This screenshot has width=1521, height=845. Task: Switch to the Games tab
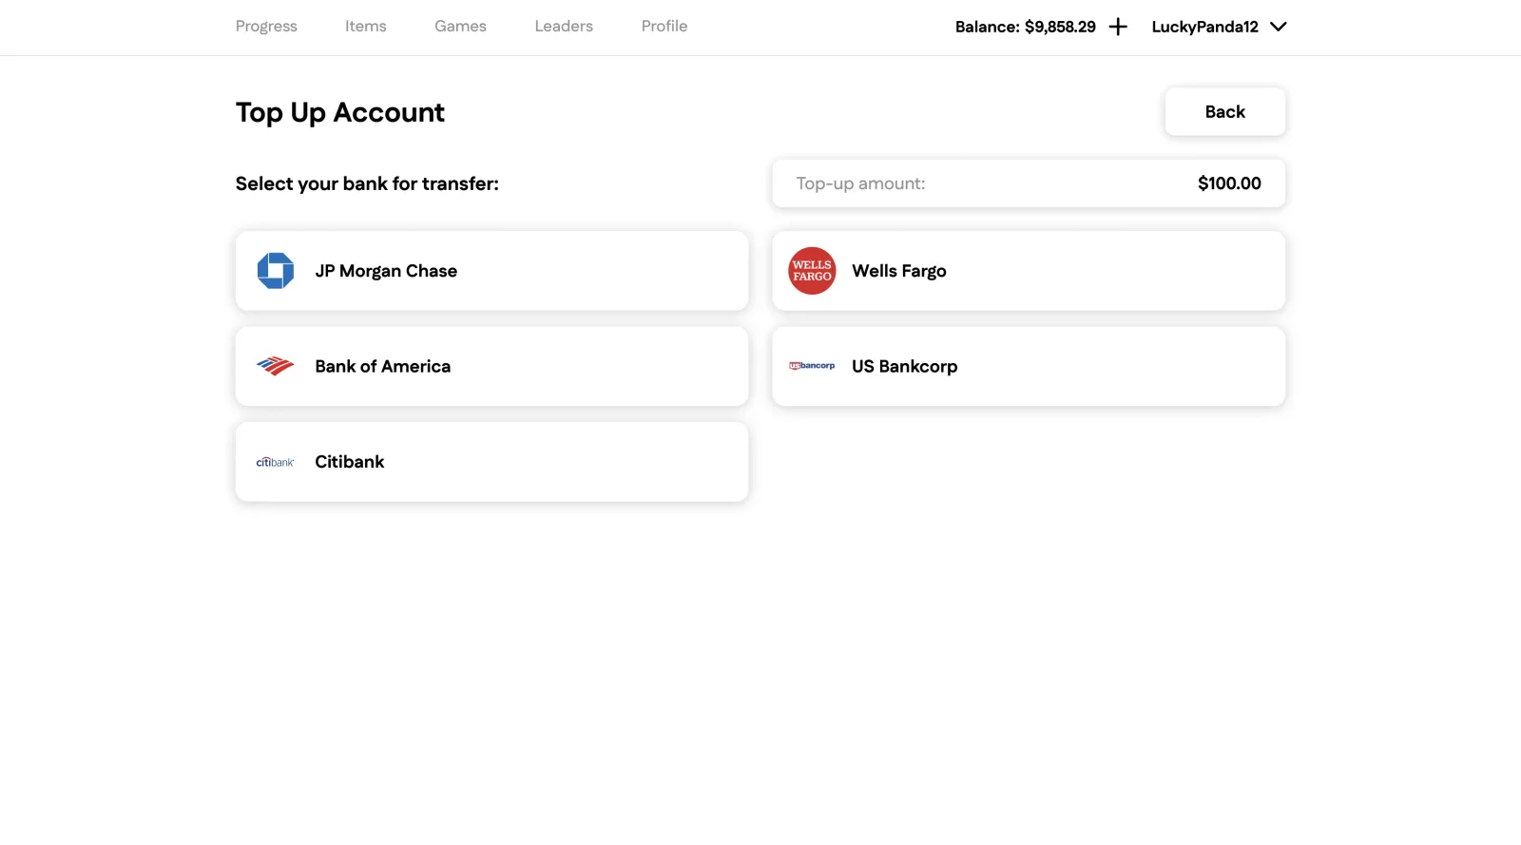click(460, 27)
